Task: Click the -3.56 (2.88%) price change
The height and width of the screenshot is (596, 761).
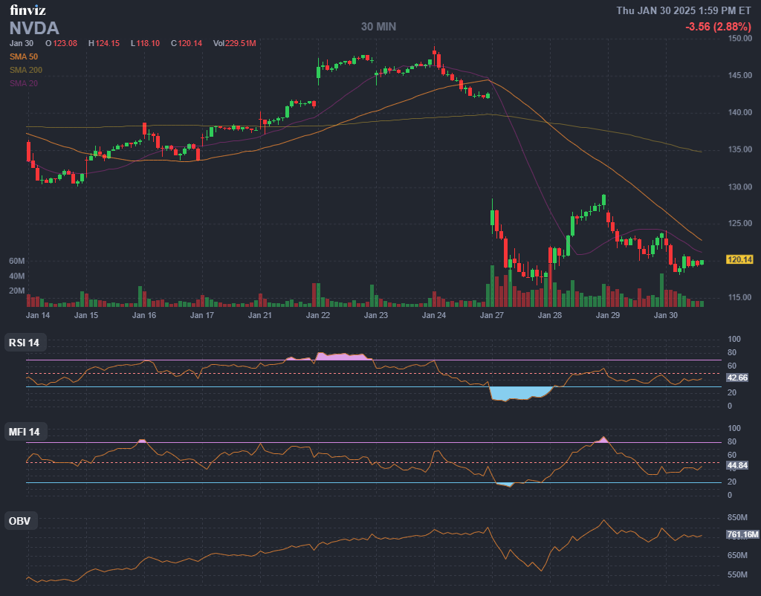Action: [719, 26]
